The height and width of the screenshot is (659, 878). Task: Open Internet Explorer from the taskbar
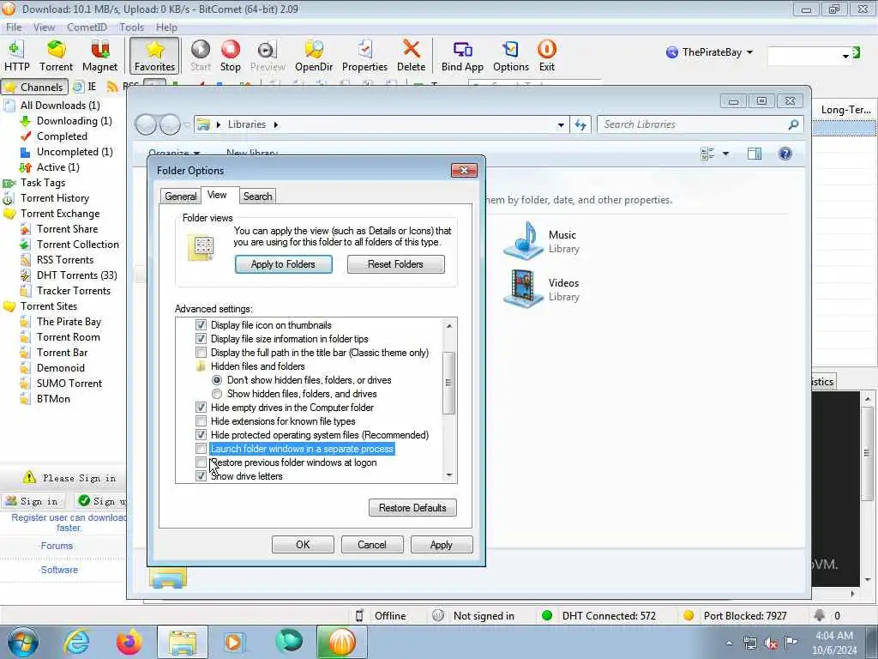(x=76, y=642)
